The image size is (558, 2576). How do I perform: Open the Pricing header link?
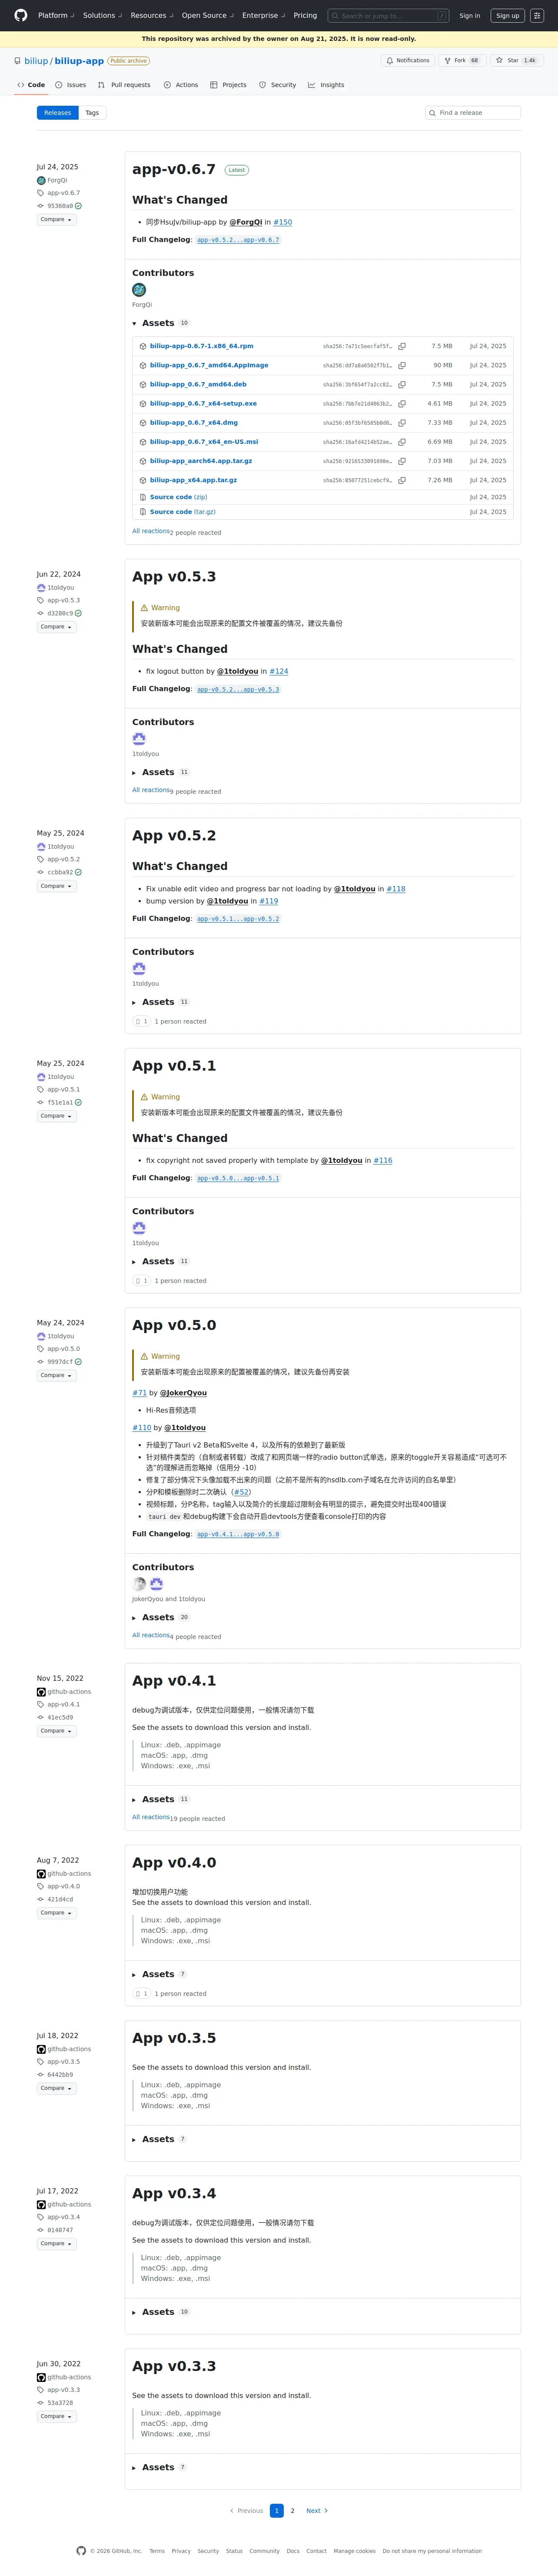(305, 16)
